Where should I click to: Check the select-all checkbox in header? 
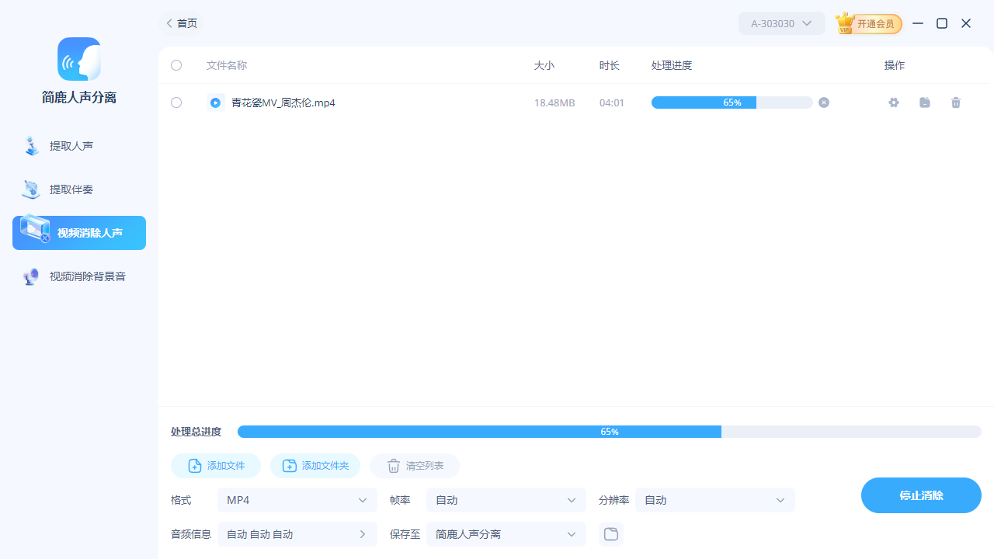[176, 65]
